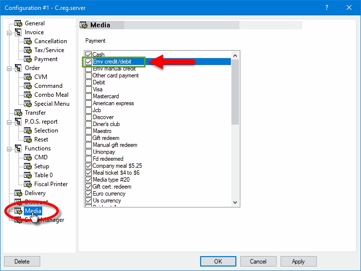Click the Tax/Service item icon
This screenshot has height=271, width=361.
click(28, 50)
